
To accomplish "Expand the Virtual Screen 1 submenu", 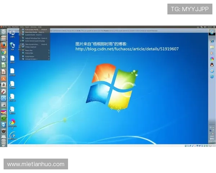I will click(32, 59).
